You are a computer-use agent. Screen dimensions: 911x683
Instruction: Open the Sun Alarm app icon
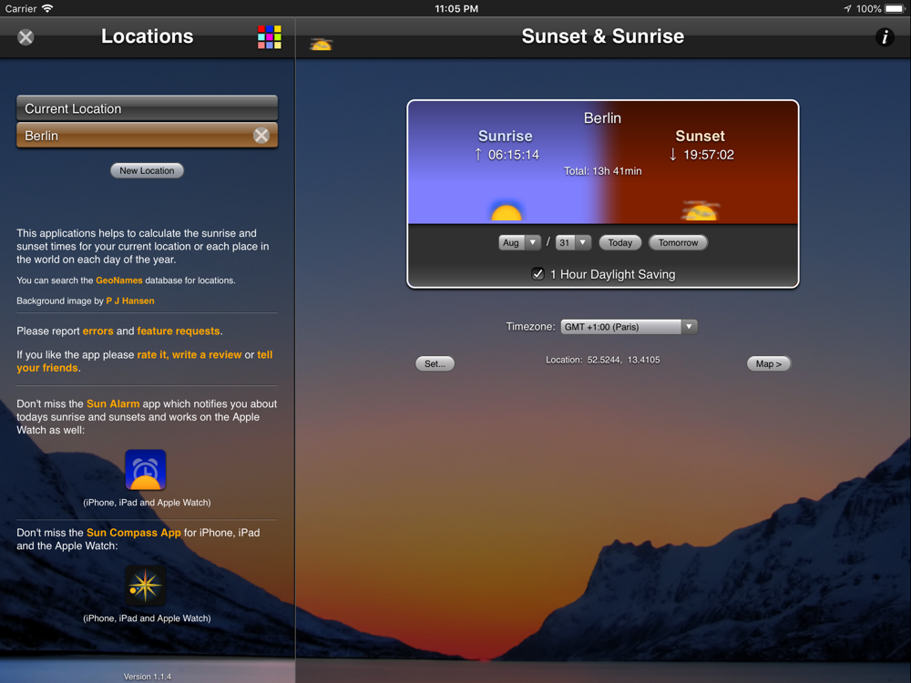[146, 470]
